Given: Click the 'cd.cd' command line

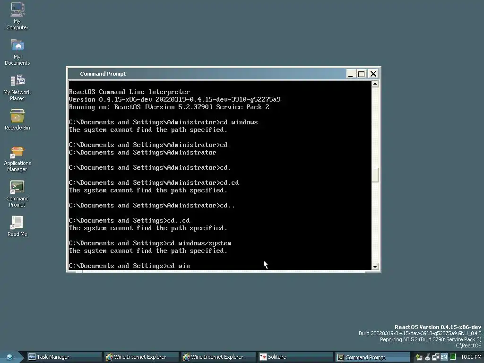Looking at the screenshot, I should (154, 183).
